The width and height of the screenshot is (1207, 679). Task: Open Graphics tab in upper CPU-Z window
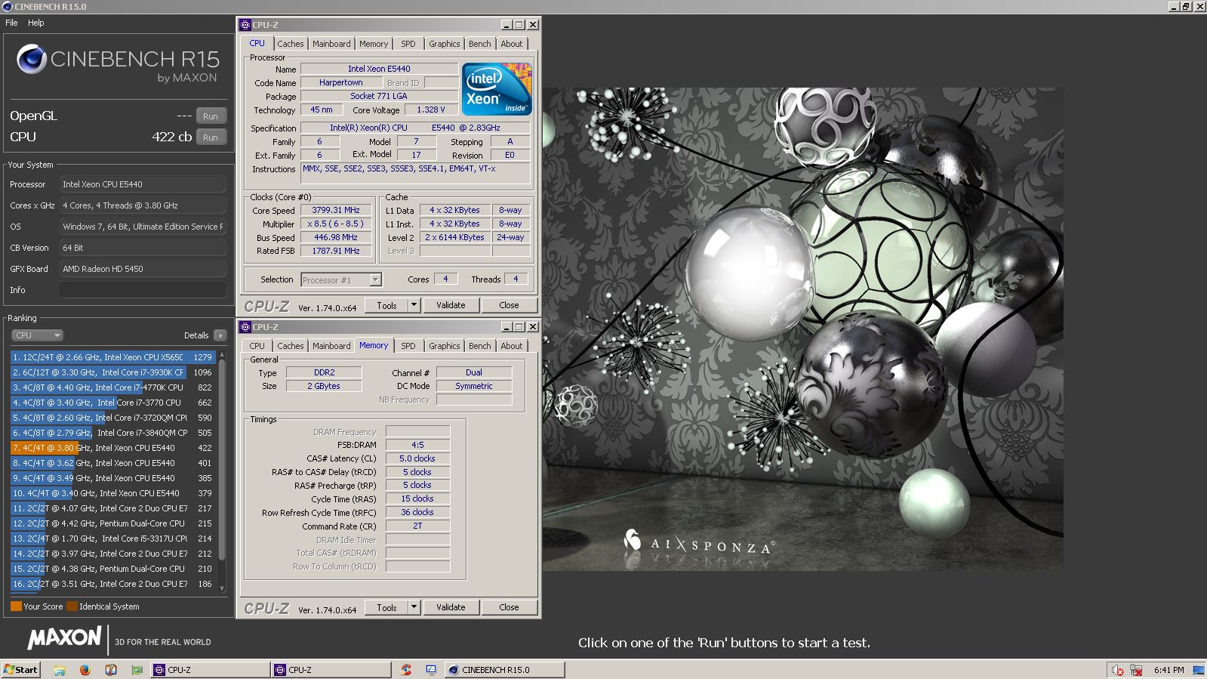444,44
